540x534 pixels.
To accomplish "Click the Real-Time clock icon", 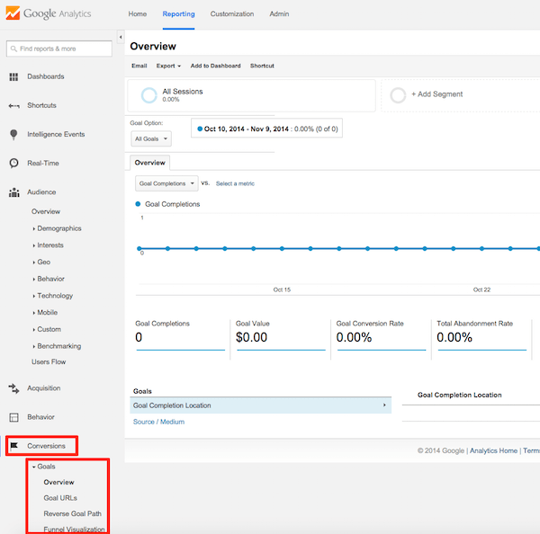I will (x=13, y=164).
